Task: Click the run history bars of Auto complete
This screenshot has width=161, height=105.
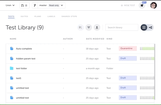Action: pyautogui.click(x=147, y=48)
